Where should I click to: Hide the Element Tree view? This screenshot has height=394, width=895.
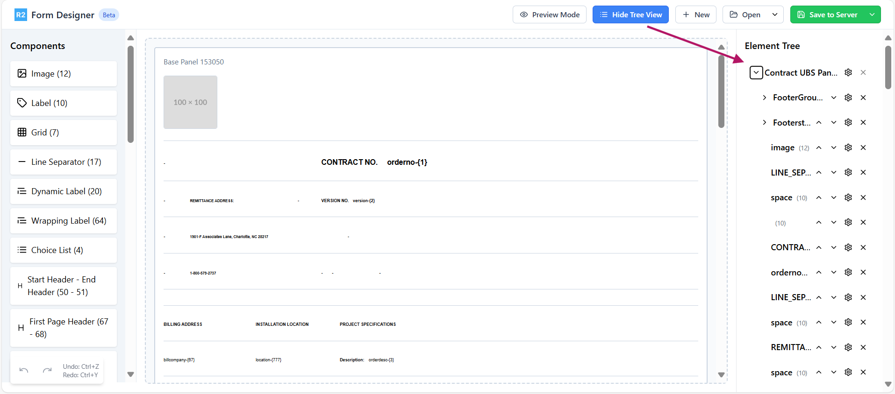point(630,14)
